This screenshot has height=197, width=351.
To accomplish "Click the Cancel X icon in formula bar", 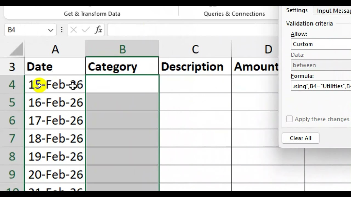I will pyautogui.click(x=73, y=30).
